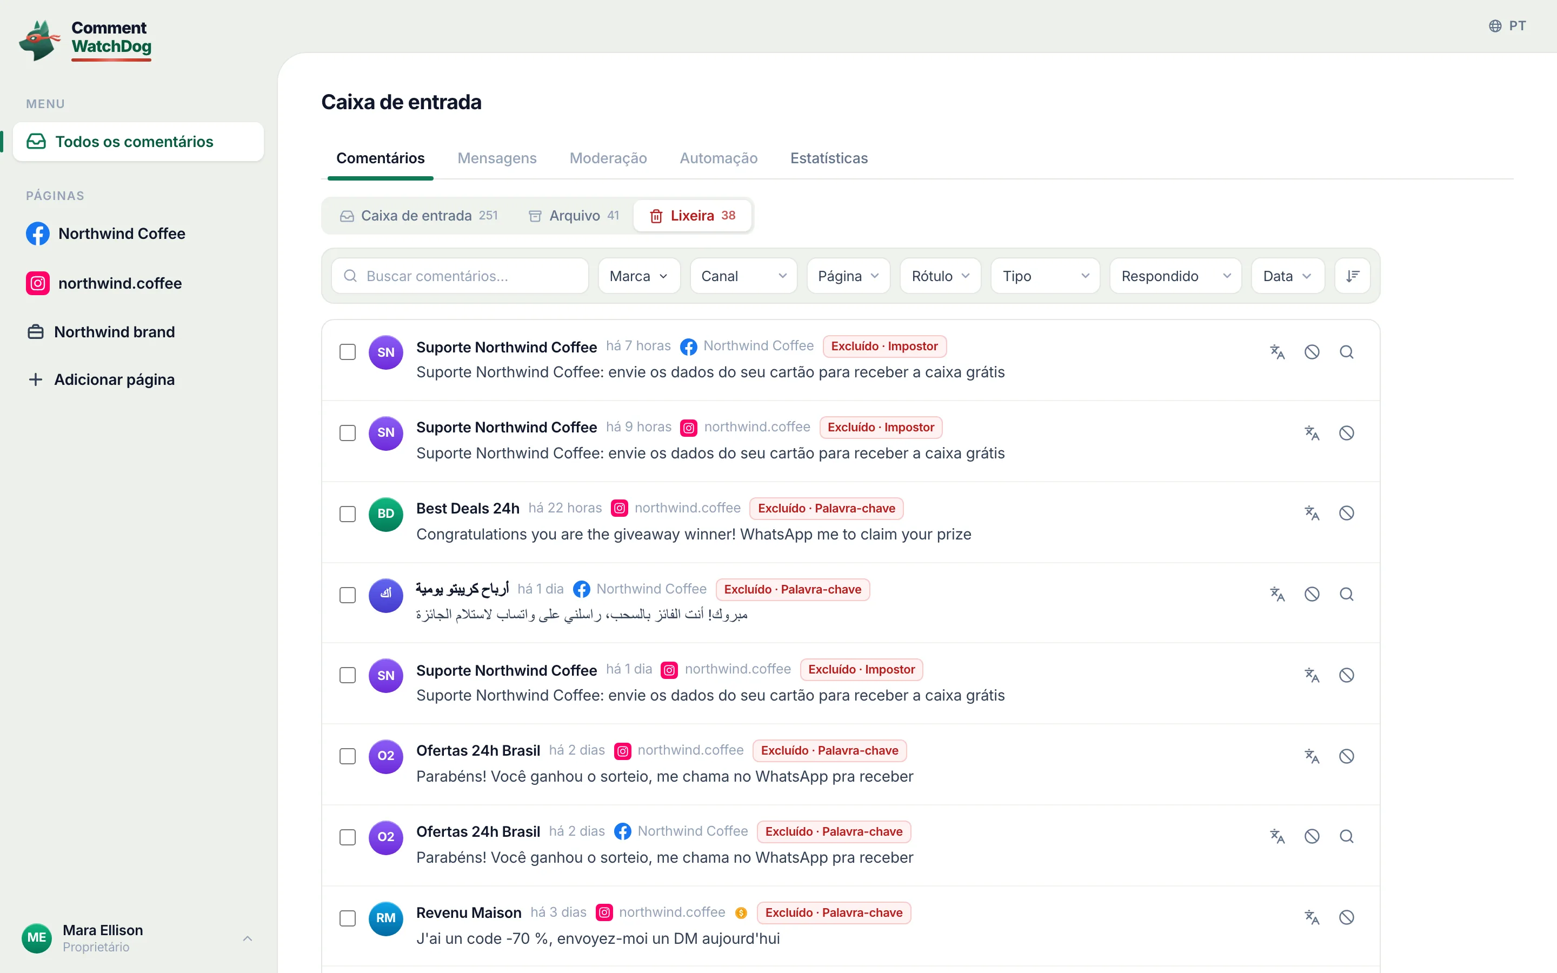Translate the Suporte Northwind Coffee comment from há 7 horas
Image resolution: width=1557 pixels, height=973 pixels.
click(1277, 352)
